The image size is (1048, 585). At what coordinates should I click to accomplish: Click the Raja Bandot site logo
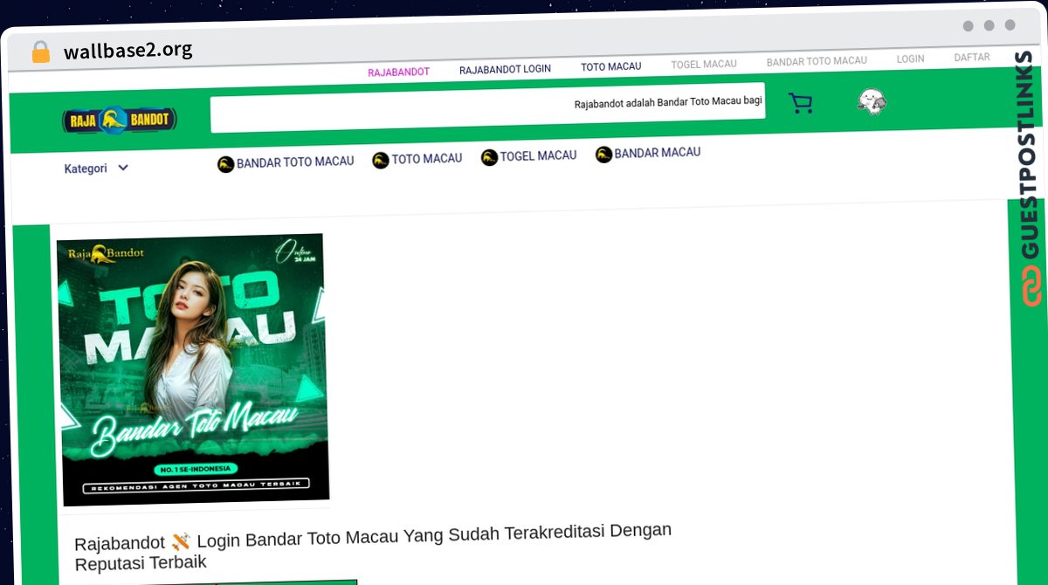click(120, 120)
